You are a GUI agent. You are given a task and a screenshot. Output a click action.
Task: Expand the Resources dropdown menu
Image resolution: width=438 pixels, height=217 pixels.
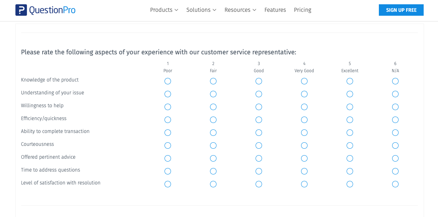tap(240, 10)
